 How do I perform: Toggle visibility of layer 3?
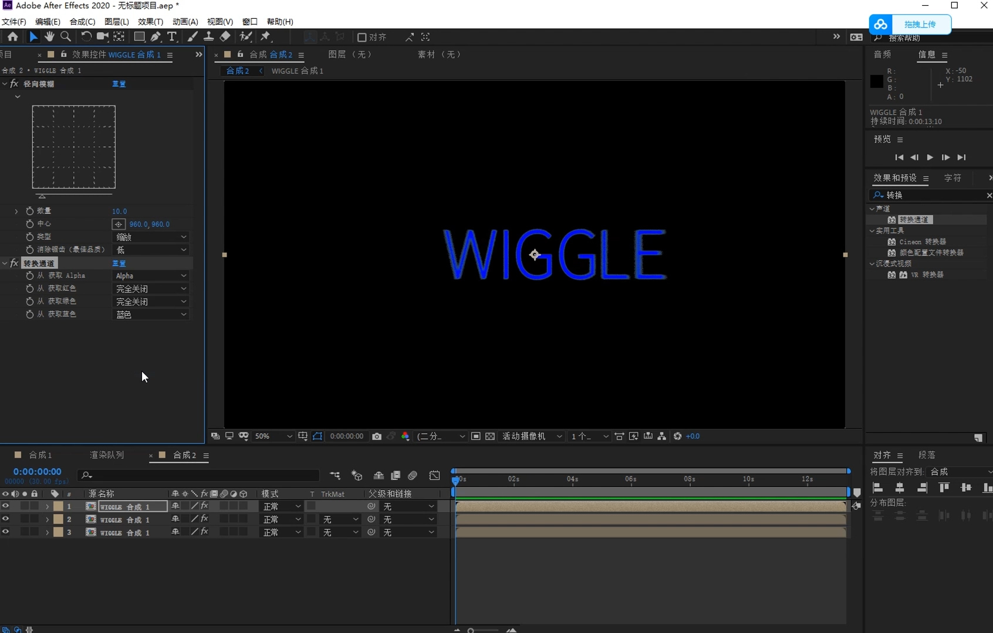(x=6, y=532)
